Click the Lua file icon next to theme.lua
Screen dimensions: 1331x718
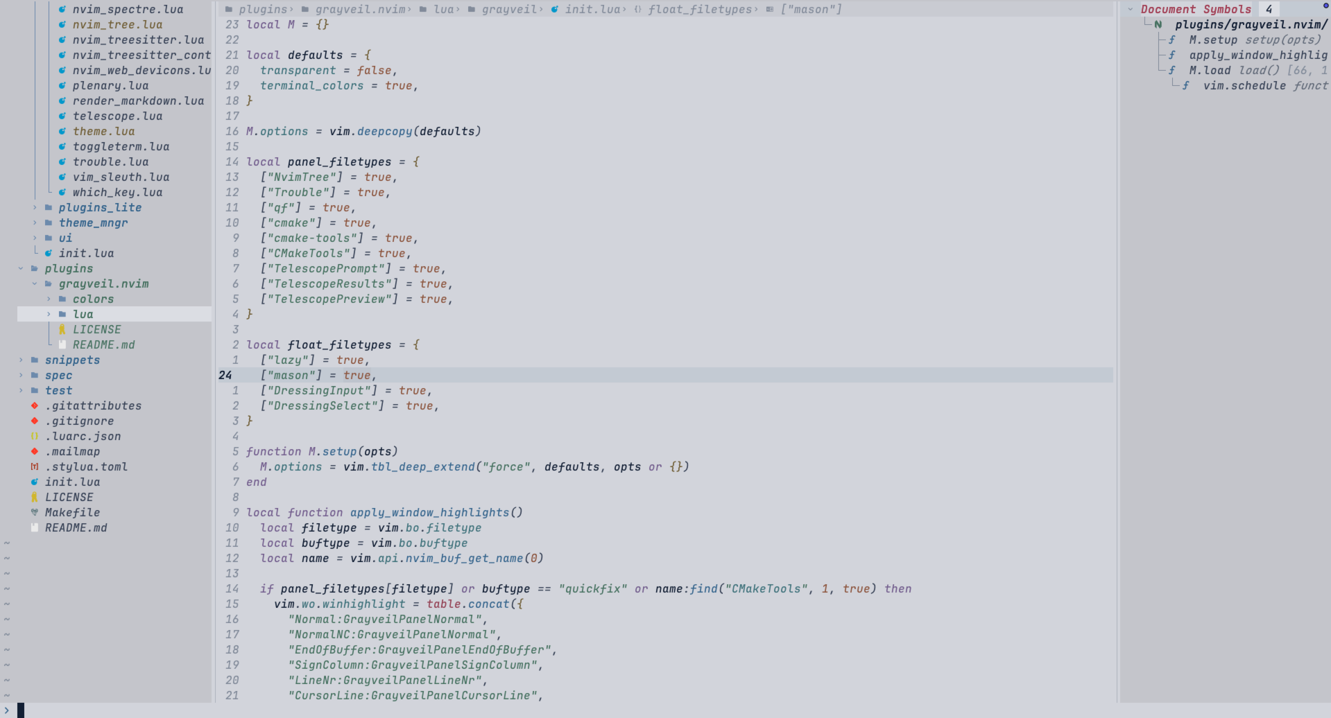pyautogui.click(x=62, y=131)
